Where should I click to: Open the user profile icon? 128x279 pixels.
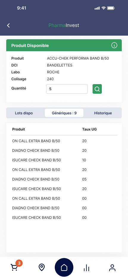(x=112, y=268)
